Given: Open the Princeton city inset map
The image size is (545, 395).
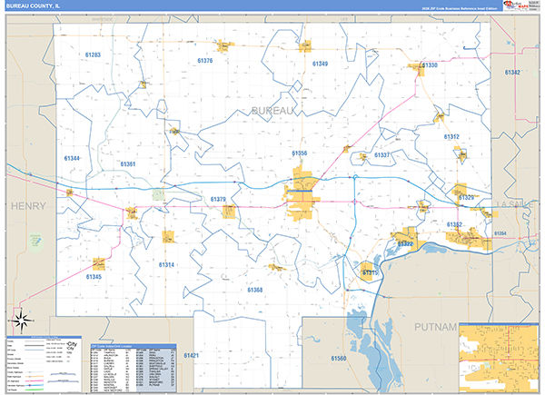Looking at the screenshot, I should [x=499, y=358].
